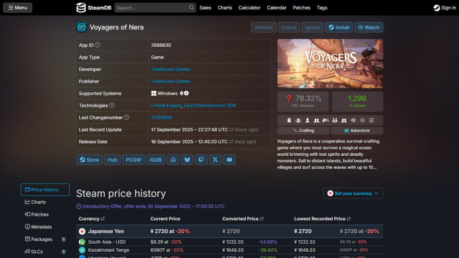
Task: Show App ID help tooltip icon
Action: click(x=98, y=45)
